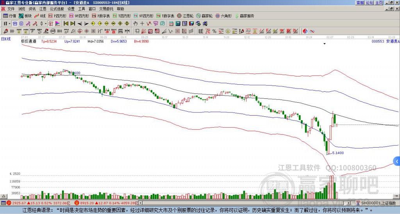Viewport: 400px width, 214px height.
Task: Open the 窗口 menu
Action: [92, 9]
